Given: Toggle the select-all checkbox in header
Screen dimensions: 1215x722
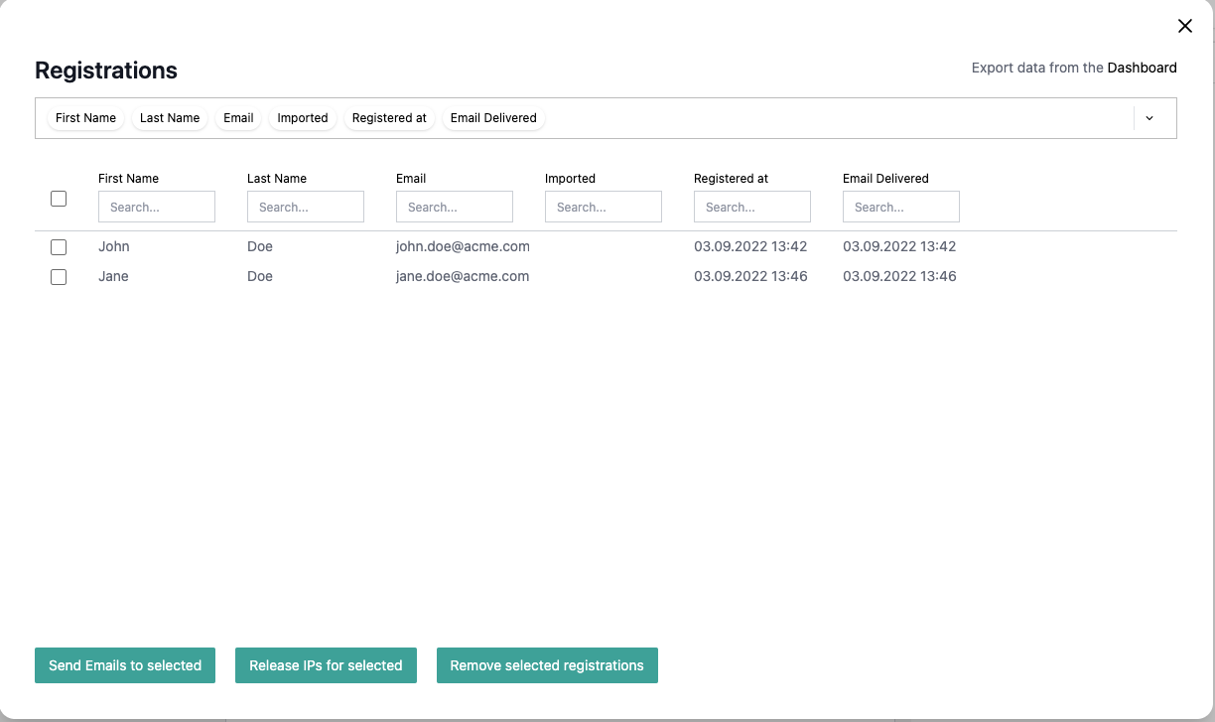Looking at the screenshot, I should tap(58, 199).
